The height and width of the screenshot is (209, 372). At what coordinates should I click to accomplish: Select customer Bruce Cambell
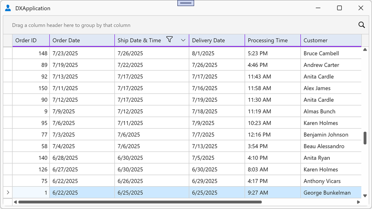click(331, 53)
